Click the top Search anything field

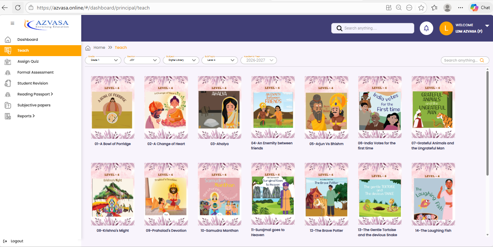[373, 28]
